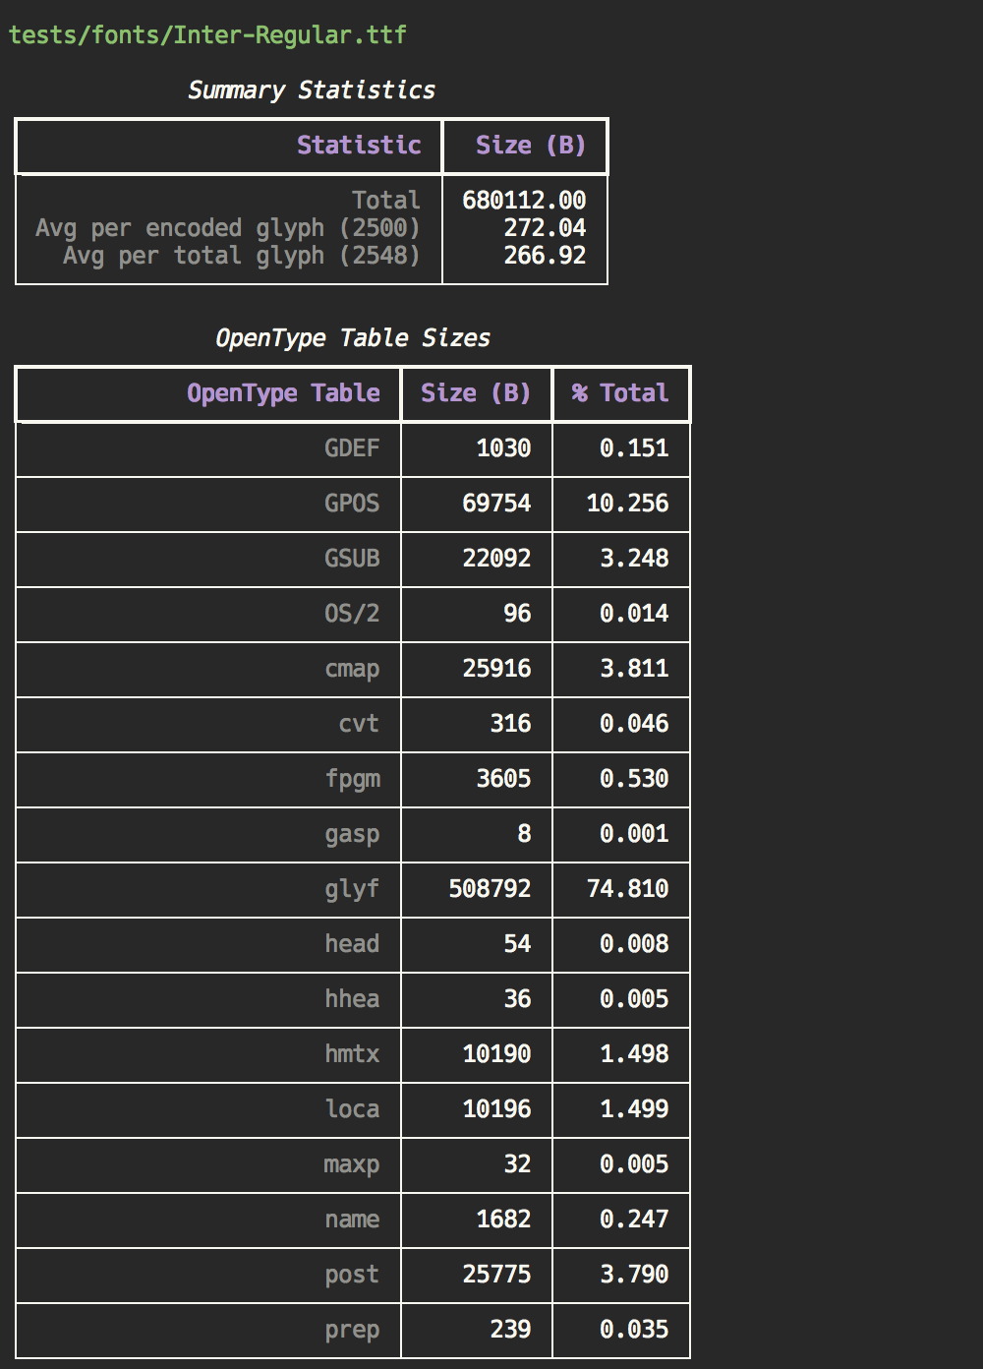Image resolution: width=983 pixels, height=1369 pixels.
Task: Select the Statistic column header
Action: [359, 146]
